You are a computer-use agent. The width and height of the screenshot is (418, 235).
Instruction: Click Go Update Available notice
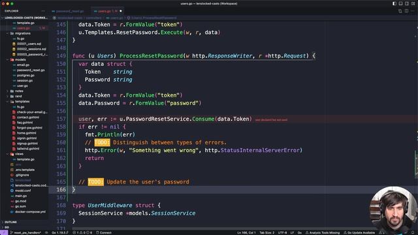pyautogui.click(x=359, y=232)
